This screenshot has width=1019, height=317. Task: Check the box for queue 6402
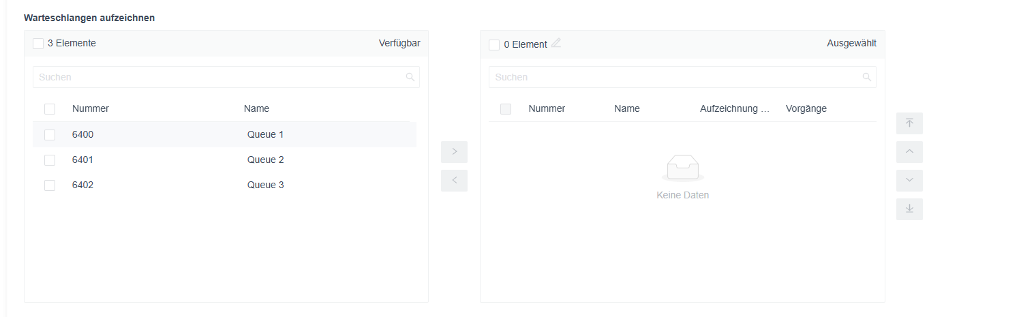click(x=50, y=185)
